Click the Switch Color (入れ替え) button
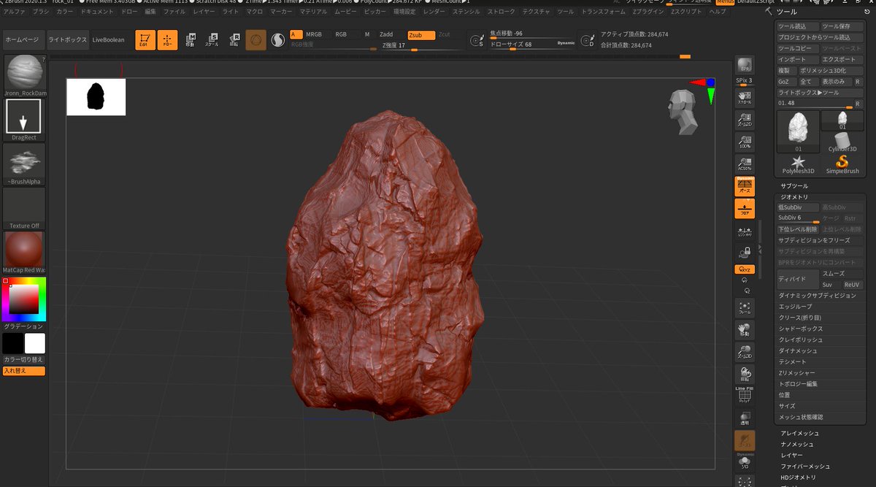 pos(24,371)
